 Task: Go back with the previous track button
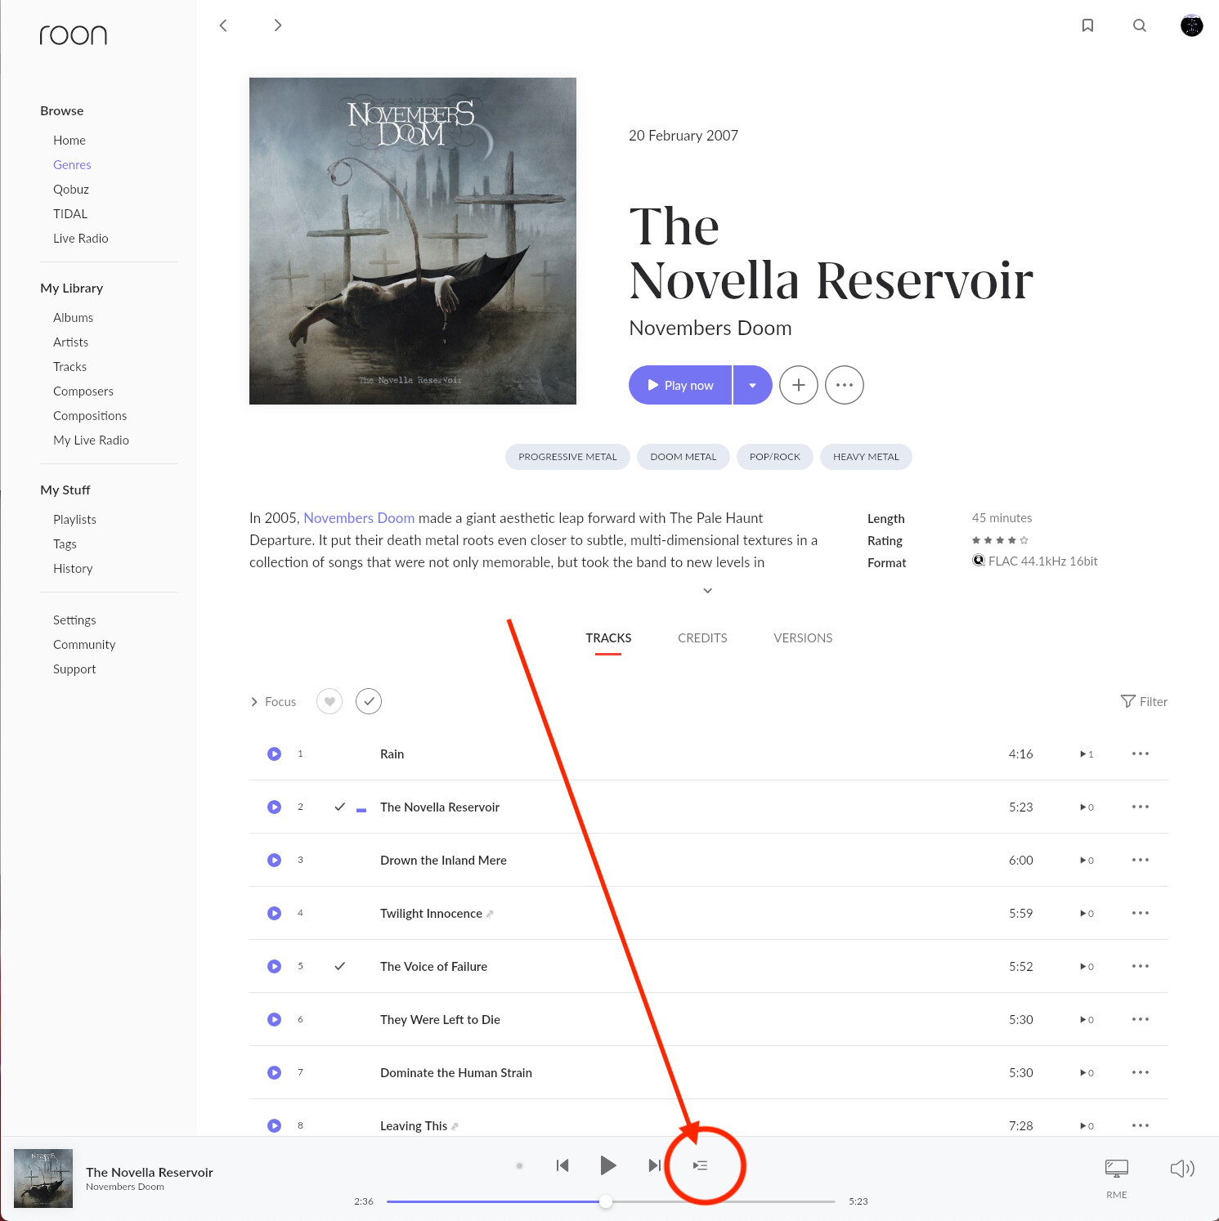click(x=562, y=1165)
